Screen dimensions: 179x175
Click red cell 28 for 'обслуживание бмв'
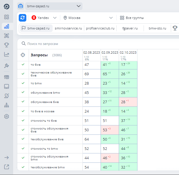[128, 102]
